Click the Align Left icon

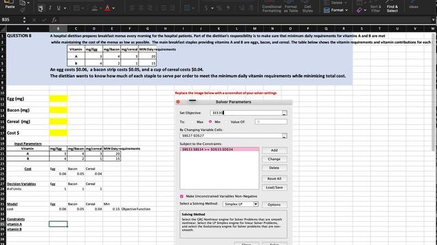pos(132,8)
